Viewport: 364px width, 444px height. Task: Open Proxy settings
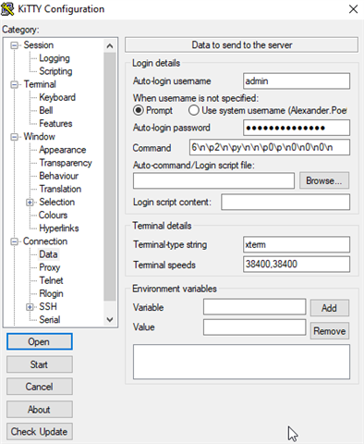click(x=49, y=267)
